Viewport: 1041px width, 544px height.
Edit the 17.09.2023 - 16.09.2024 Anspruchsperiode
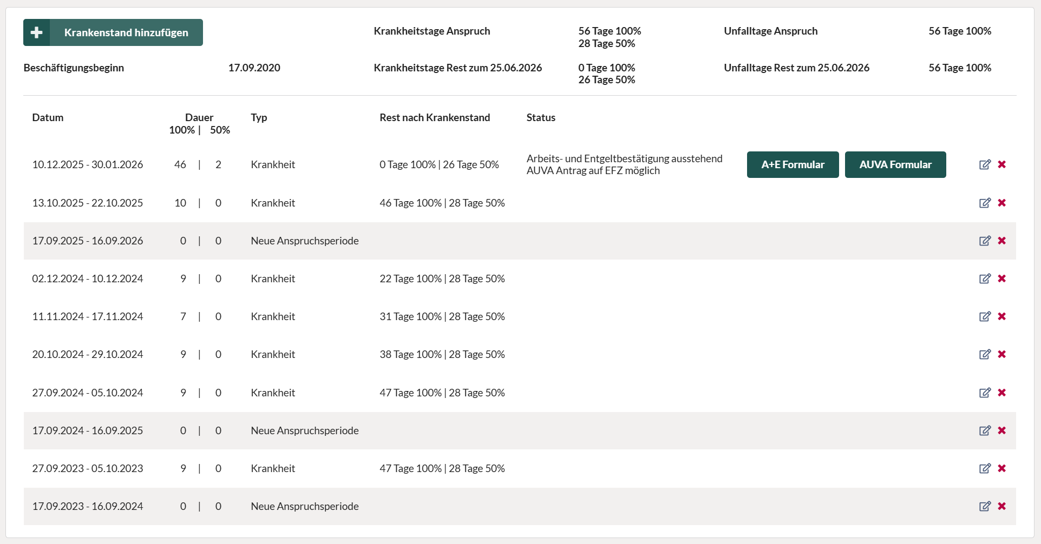pyautogui.click(x=985, y=506)
